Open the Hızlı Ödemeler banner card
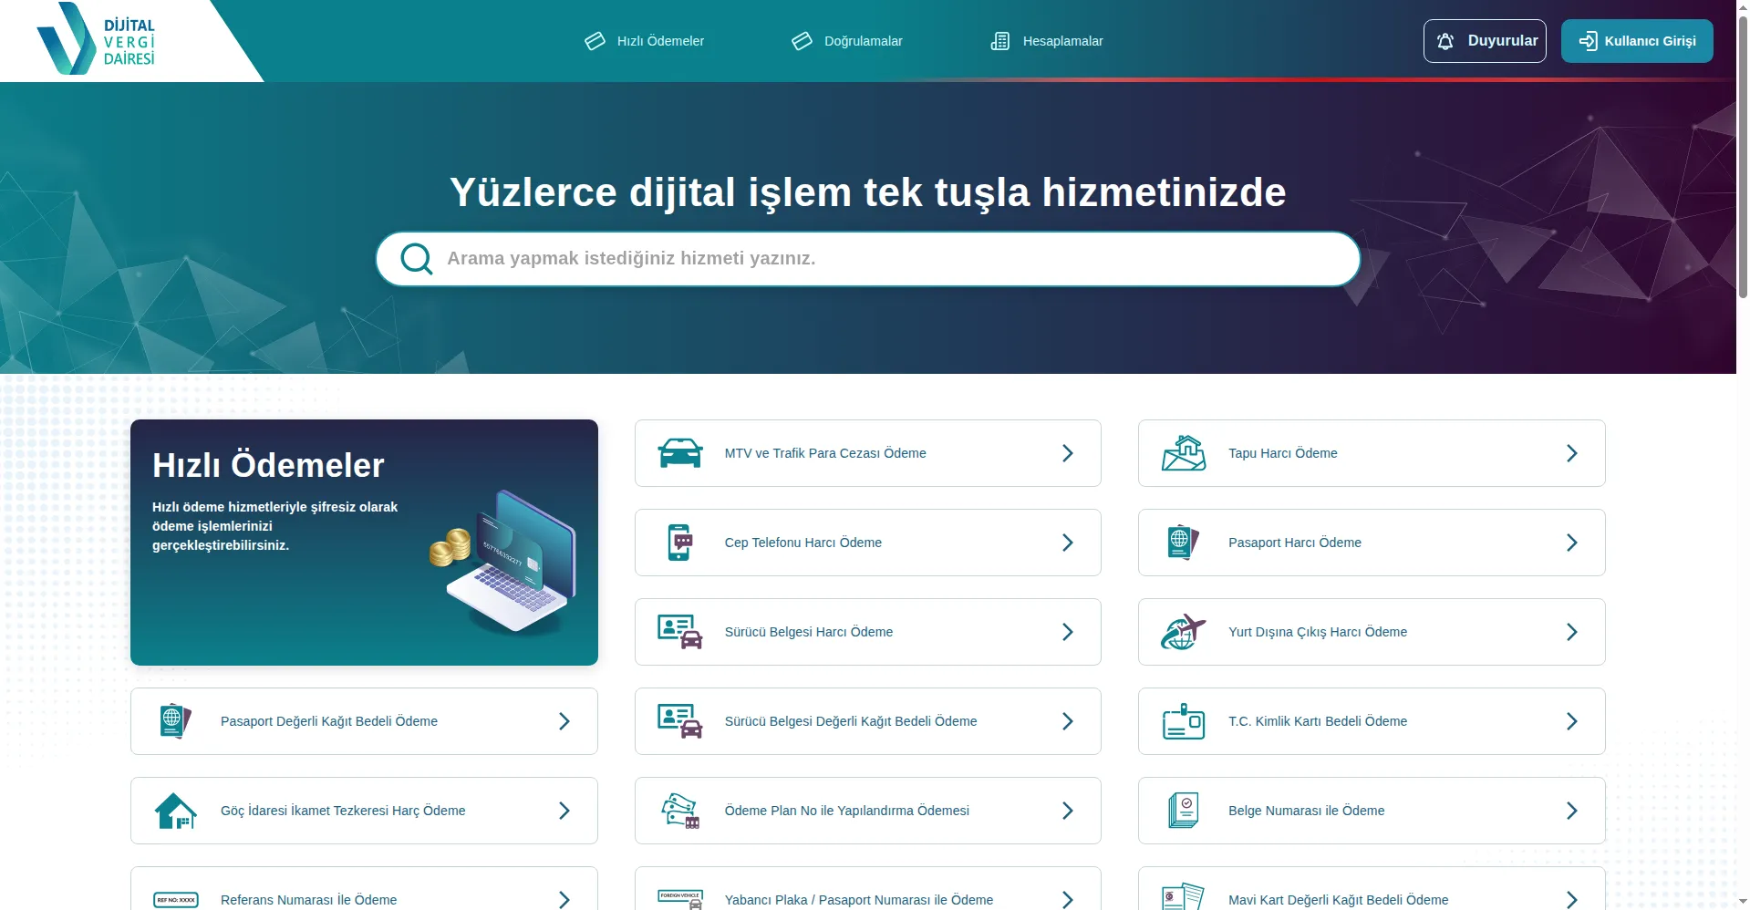Screen dimensions: 1750x910 tap(364, 543)
